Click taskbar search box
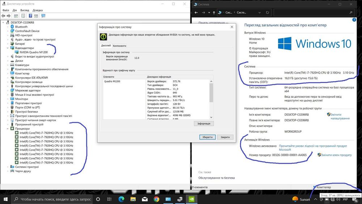 coord(52,199)
